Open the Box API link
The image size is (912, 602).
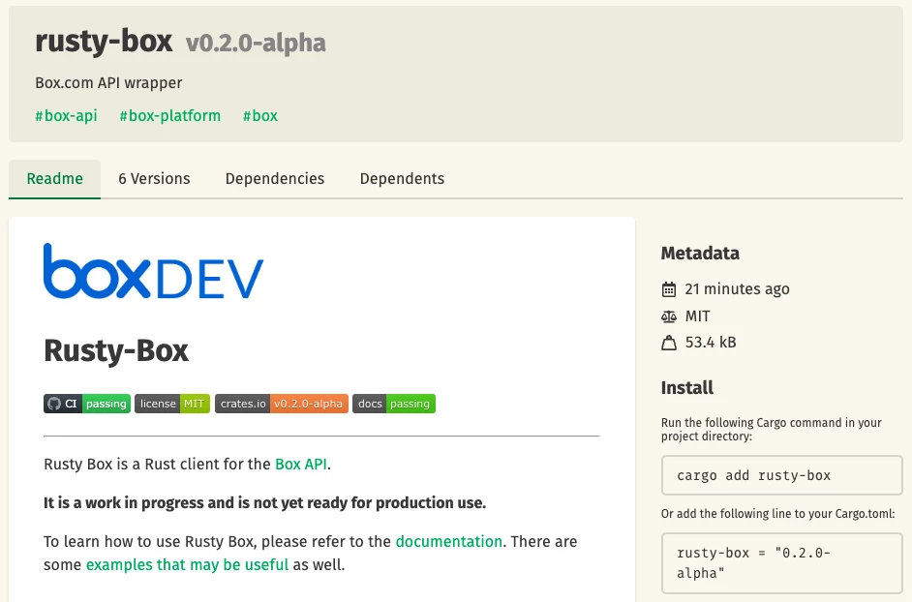point(301,465)
